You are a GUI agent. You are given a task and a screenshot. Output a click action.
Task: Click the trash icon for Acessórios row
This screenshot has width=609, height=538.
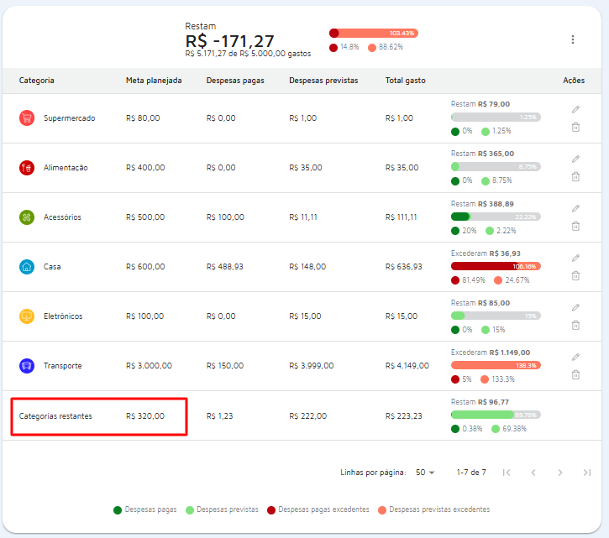(x=575, y=226)
